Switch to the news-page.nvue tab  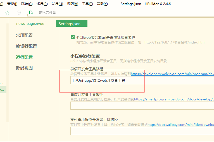click(30, 24)
